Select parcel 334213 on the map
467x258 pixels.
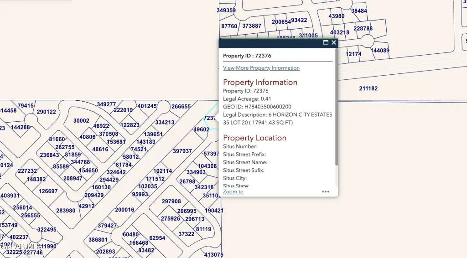tap(165, 123)
